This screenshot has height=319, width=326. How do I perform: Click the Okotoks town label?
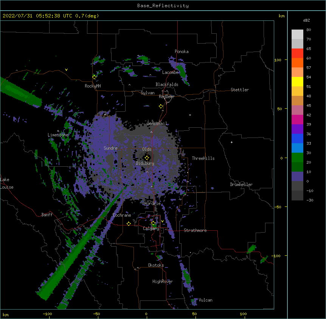(156, 265)
